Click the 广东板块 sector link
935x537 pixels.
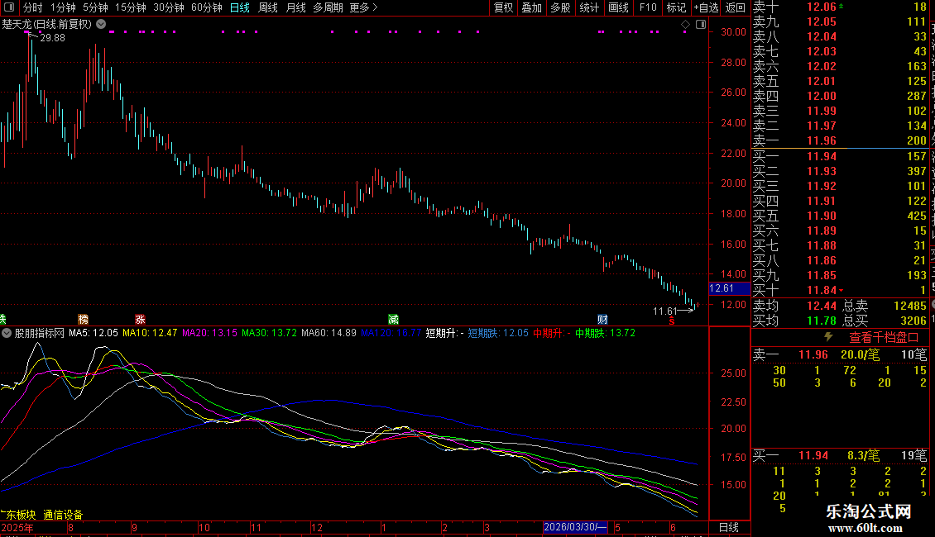coord(18,515)
